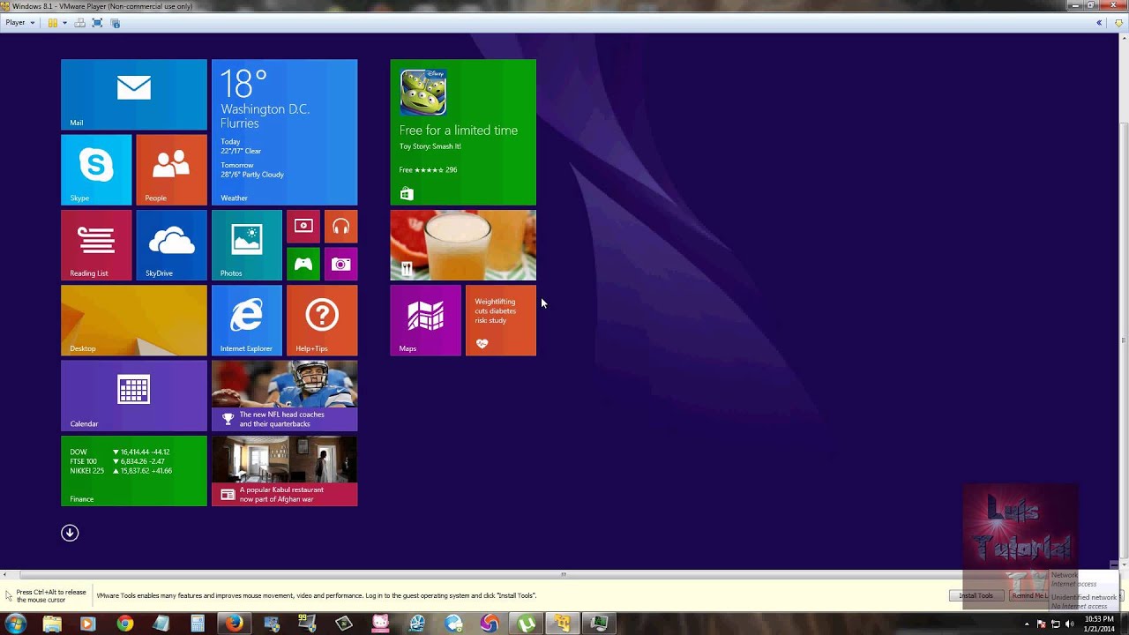The height and width of the screenshot is (635, 1129).
Task: Open the Desktop tile
Action: 134,320
